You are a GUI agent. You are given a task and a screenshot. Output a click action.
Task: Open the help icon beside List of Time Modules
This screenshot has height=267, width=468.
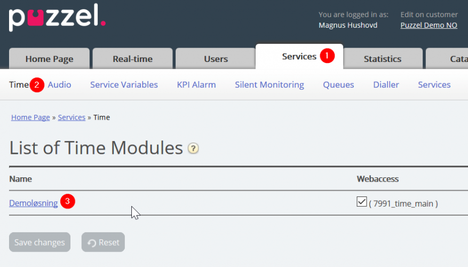click(193, 148)
